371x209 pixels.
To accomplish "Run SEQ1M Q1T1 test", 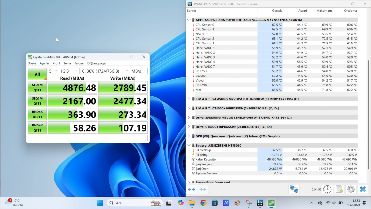I will (x=37, y=101).
